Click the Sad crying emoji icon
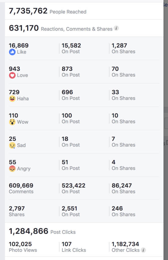The height and width of the screenshot is (260, 168). [x=12, y=146]
